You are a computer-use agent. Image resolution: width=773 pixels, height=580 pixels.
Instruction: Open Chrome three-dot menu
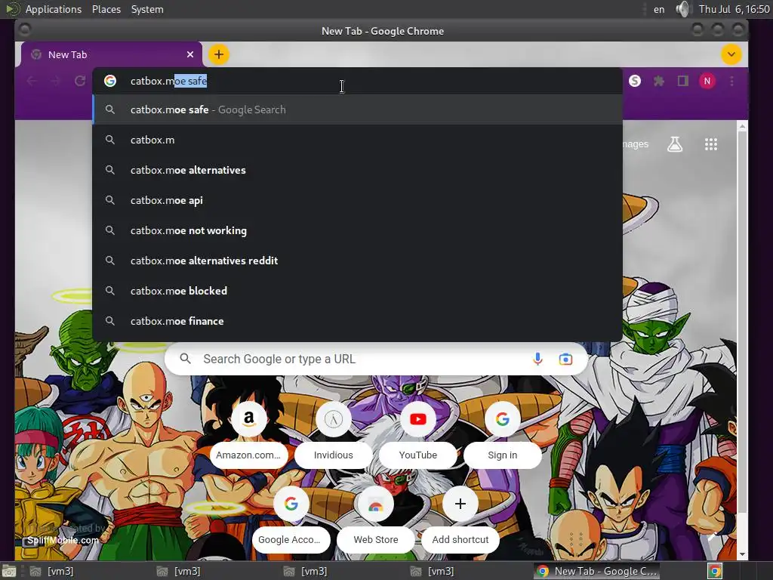731,81
